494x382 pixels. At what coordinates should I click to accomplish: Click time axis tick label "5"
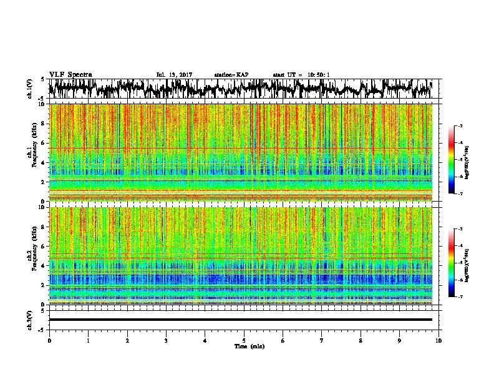(244, 341)
